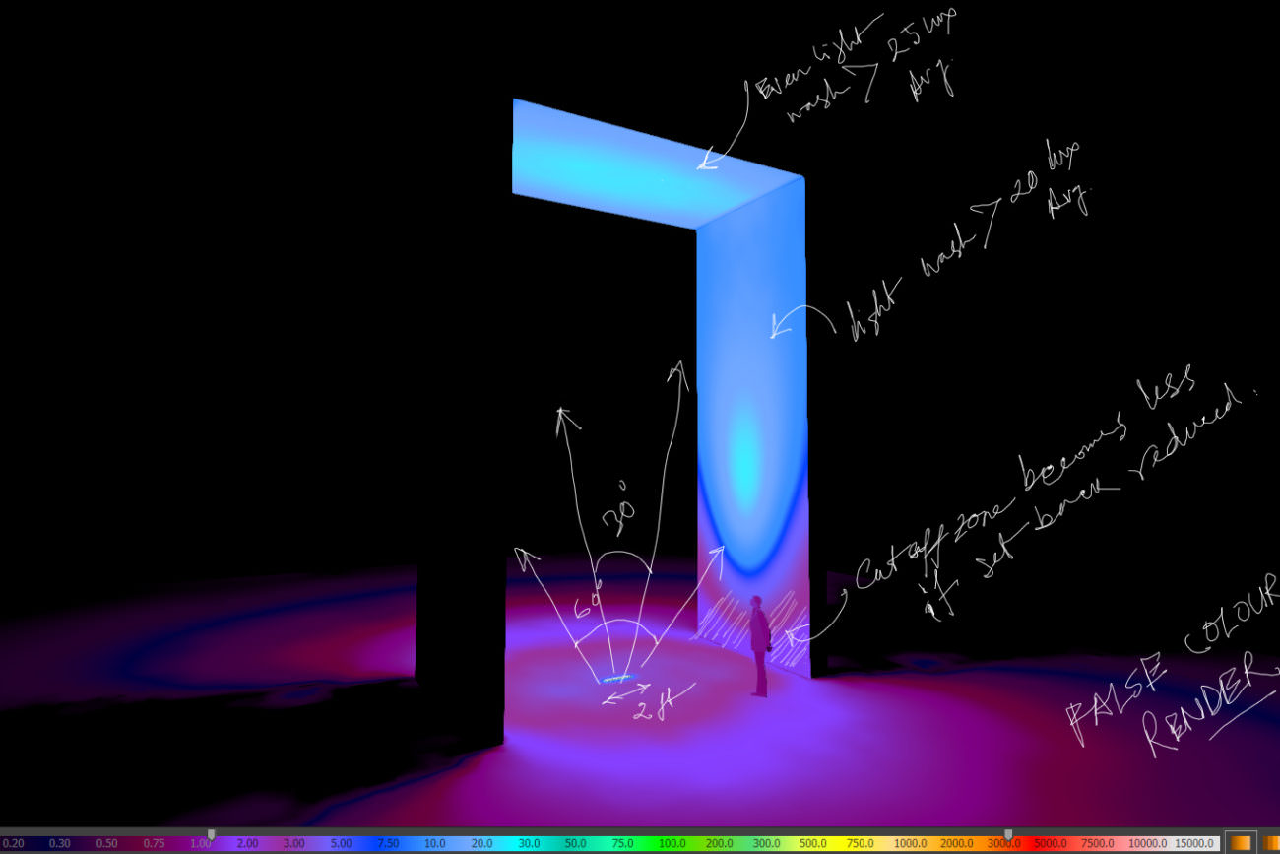The image size is (1280, 854).
Task: Click the 30.0 cyan scale value
Action: click(x=529, y=844)
